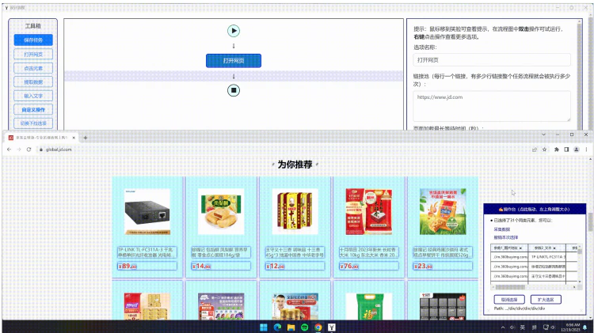Open browser extensions puzzle icon
594x333 pixels.
[557, 149]
